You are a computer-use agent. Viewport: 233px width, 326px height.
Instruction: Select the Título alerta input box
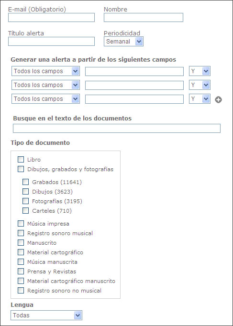51,42
